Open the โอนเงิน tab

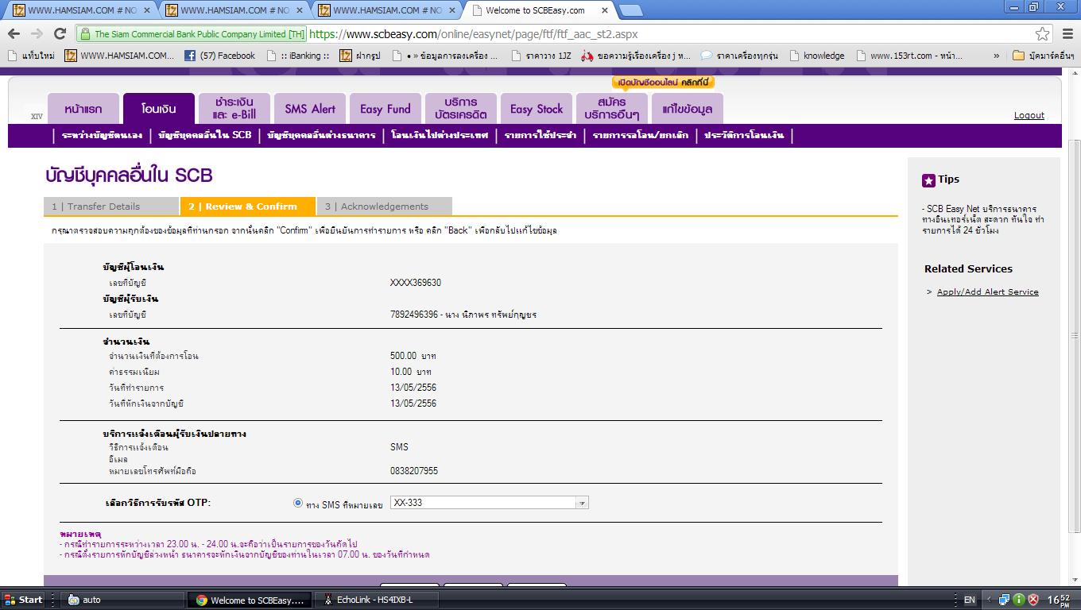[x=158, y=109]
